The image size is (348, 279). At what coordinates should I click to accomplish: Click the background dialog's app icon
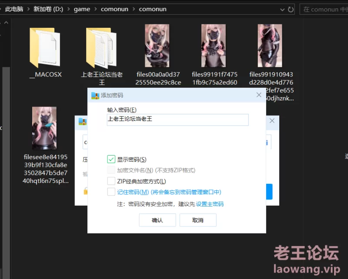point(83,122)
